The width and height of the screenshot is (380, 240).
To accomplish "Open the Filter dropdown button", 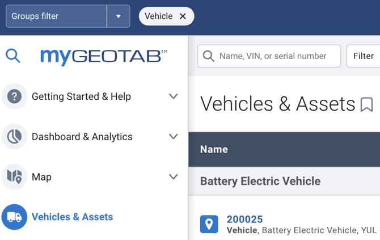I will pyautogui.click(x=364, y=56).
